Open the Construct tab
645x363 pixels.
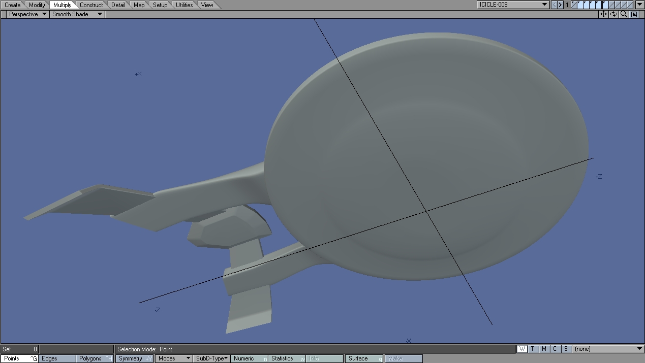(91, 5)
